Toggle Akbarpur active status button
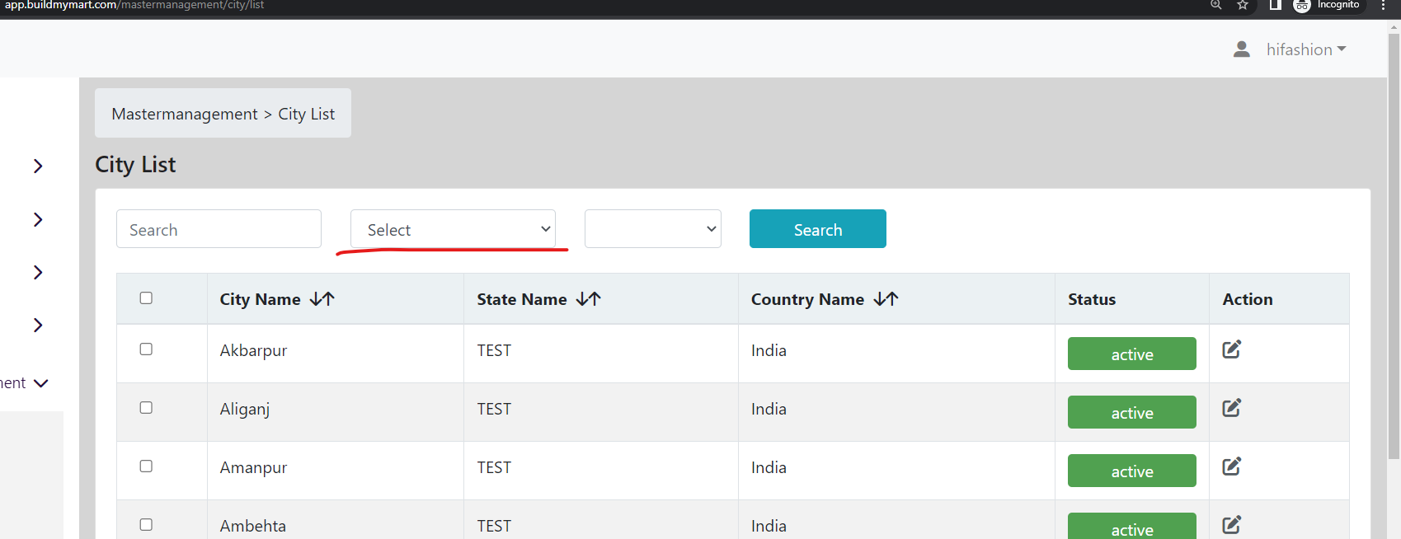Viewport: 1401px width, 539px height. click(x=1131, y=354)
